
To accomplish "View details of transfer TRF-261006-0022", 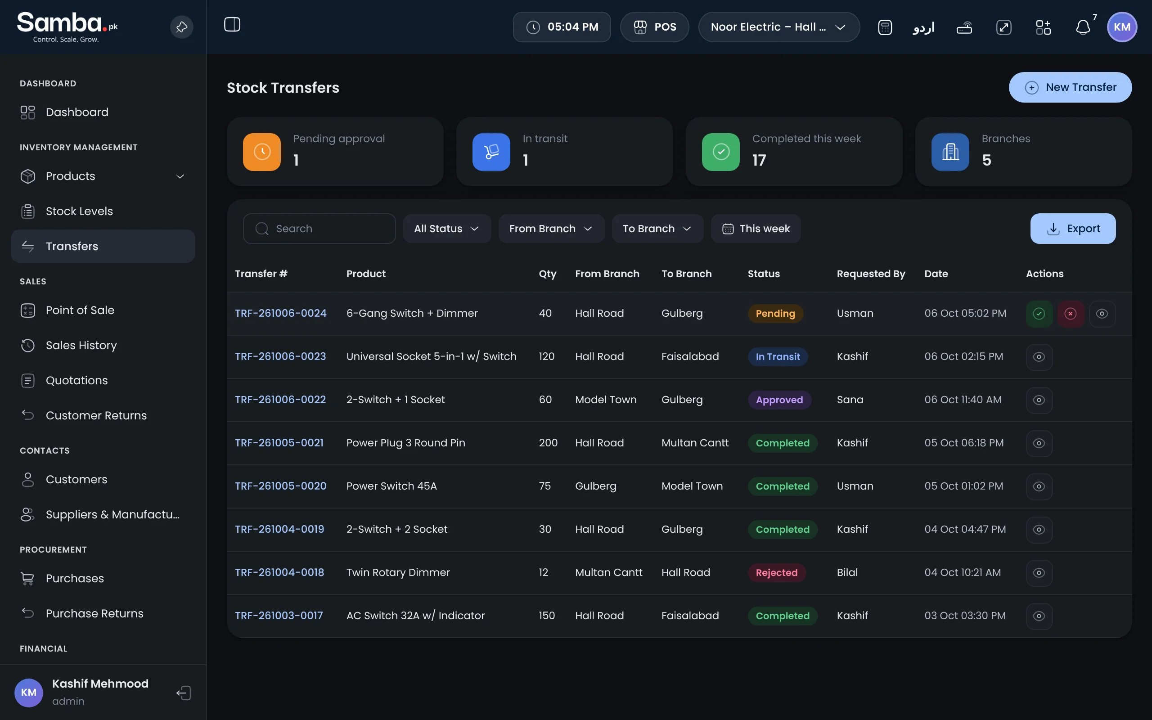I will 1039,400.
